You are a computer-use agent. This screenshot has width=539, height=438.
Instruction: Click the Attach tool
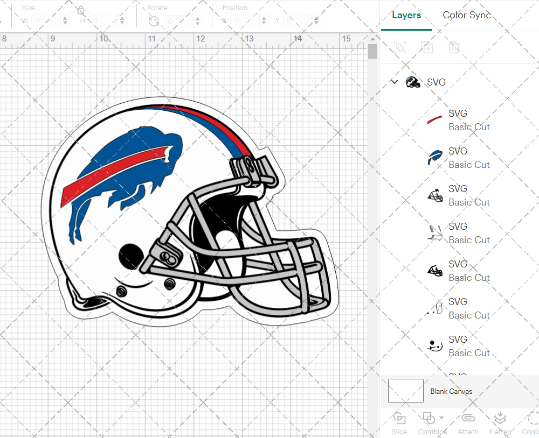tap(468, 423)
